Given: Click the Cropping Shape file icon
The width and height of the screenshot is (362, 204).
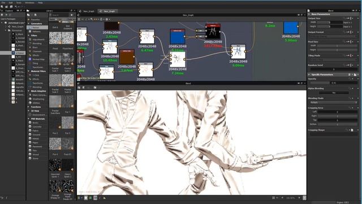Looking at the screenshot, I should [x=352, y=130].
